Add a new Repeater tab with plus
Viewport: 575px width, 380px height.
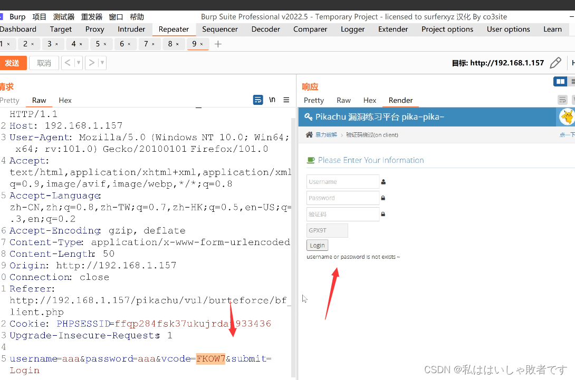pos(218,44)
